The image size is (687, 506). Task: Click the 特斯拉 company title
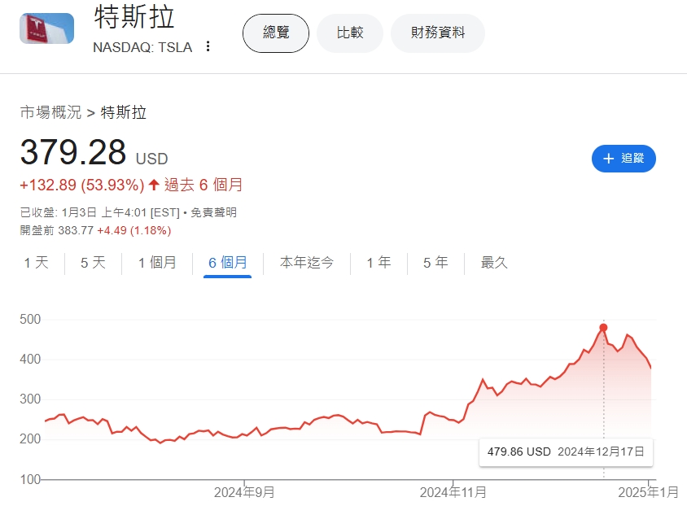tap(134, 18)
